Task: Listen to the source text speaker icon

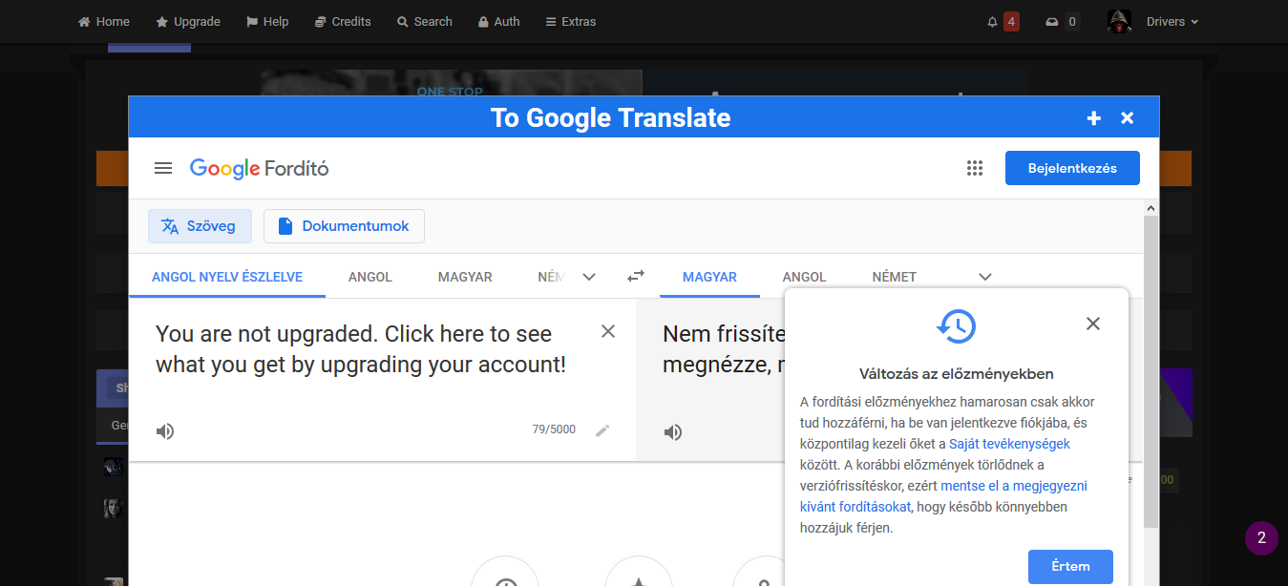Action: click(165, 431)
